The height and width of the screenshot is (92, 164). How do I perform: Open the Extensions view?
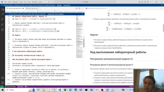tap(3, 30)
